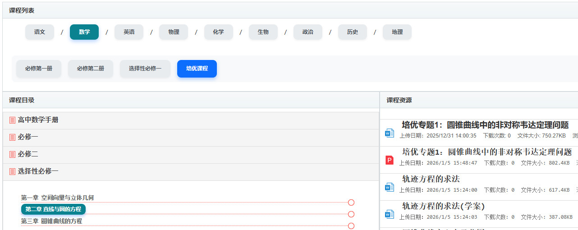
Task: Click the 必修第一册 textbook button
Action: (39, 69)
